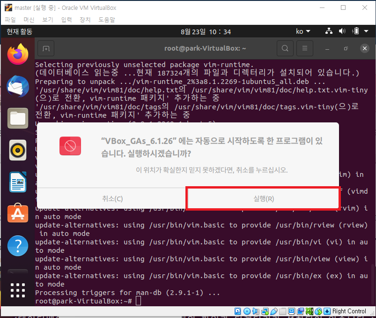Click the new tab button in the terminal
Viewport: 376px width, 318px height.
pos(46,48)
